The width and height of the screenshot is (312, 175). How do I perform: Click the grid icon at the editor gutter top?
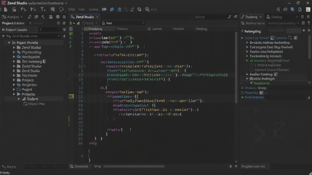[71, 29]
